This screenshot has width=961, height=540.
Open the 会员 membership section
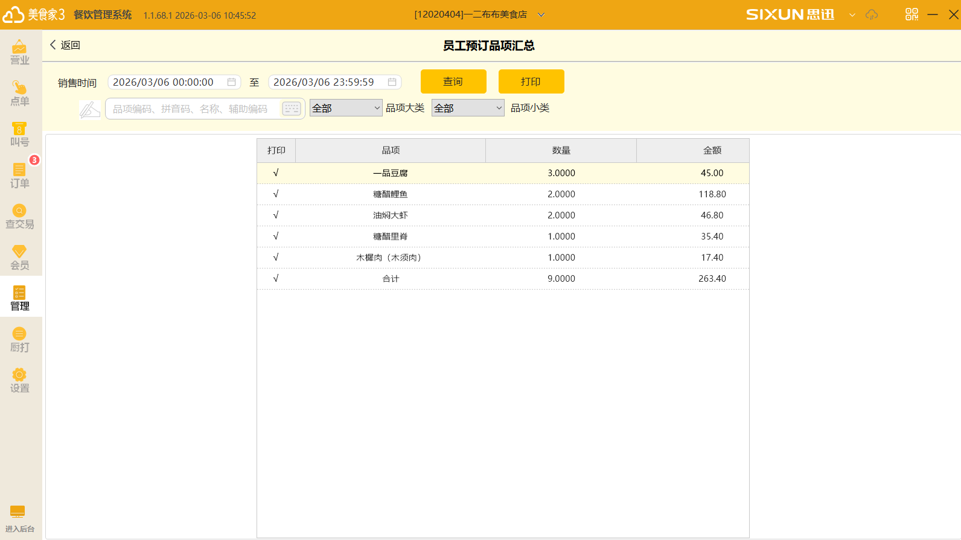(20, 258)
